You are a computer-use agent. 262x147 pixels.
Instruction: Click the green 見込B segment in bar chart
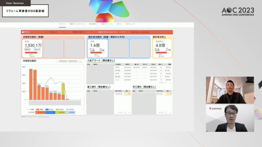tap(63, 89)
